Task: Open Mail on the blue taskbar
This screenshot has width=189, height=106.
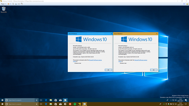Action: [60, 100]
